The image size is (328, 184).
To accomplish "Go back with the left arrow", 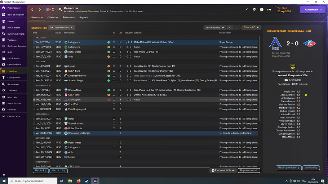I will 32,9.
